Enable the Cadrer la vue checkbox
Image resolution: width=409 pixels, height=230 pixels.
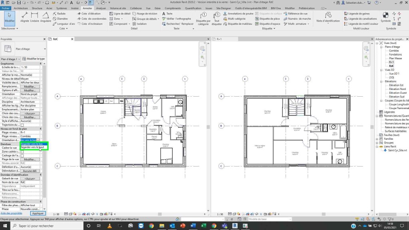[22, 148]
